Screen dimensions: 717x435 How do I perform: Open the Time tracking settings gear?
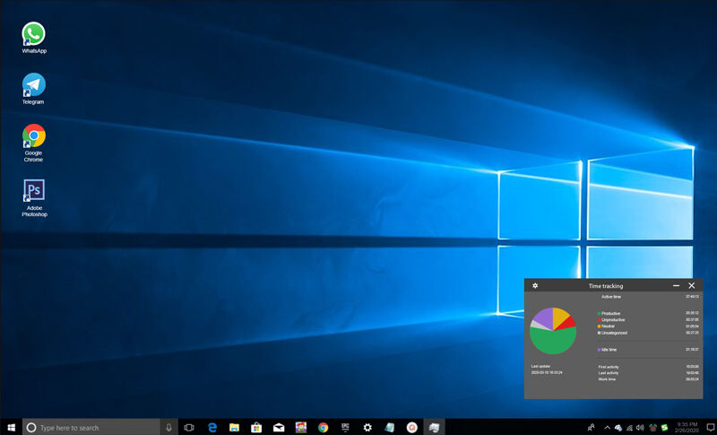click(x=535, y=285)
